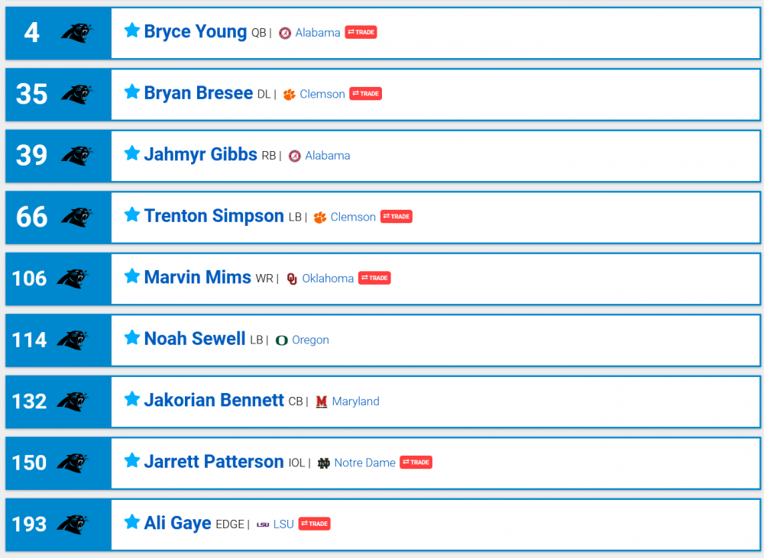Viewport: 764px width, 558px height.
Task: Click the TRADE badge on Bryce Young's pick
Action: point(360,32)
